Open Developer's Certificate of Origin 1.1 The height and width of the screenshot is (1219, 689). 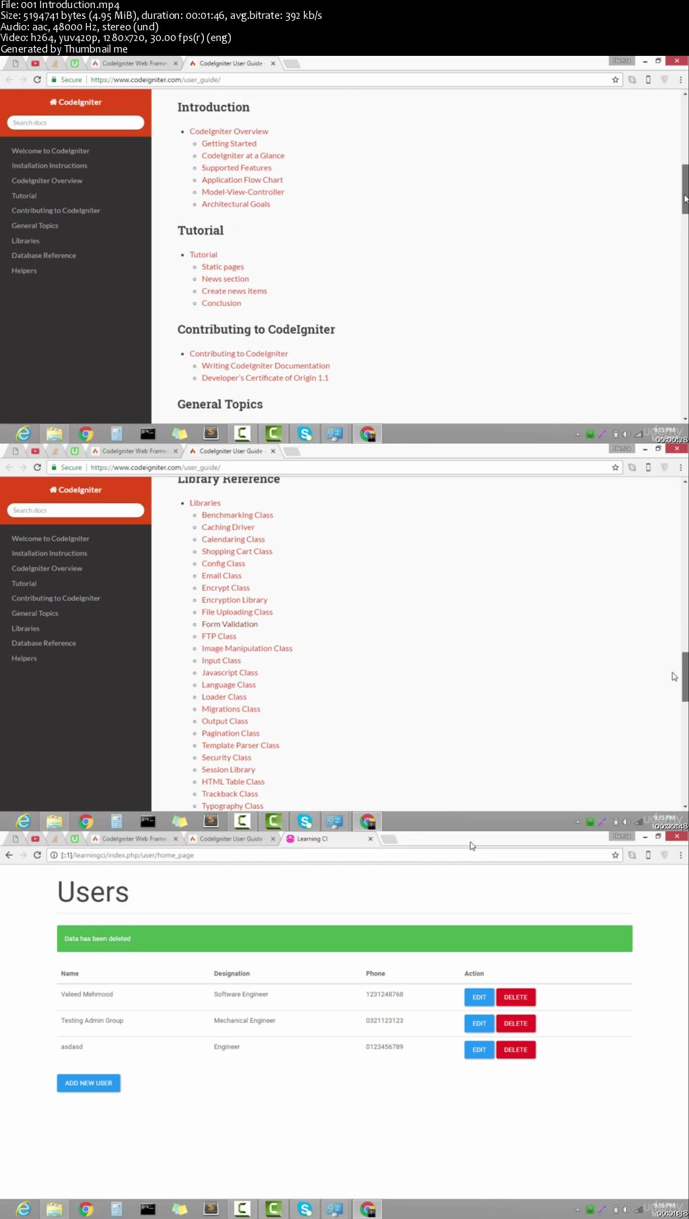(x=265, y=378)
